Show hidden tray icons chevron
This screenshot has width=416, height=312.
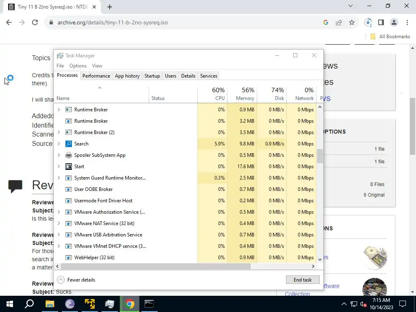point(344,304)
